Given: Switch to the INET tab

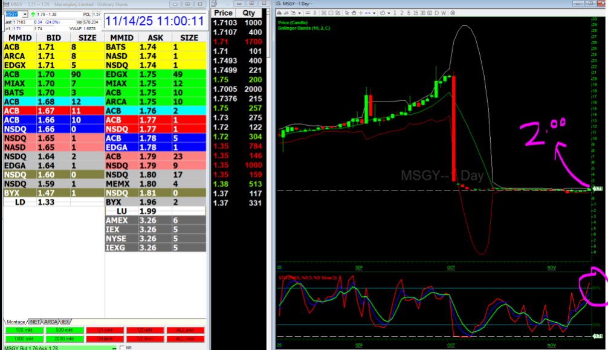Looking at the screenshot, I should point(36,322).
